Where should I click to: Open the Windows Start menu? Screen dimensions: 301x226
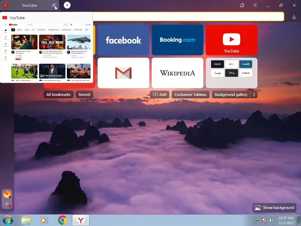(x=8, y=220)
